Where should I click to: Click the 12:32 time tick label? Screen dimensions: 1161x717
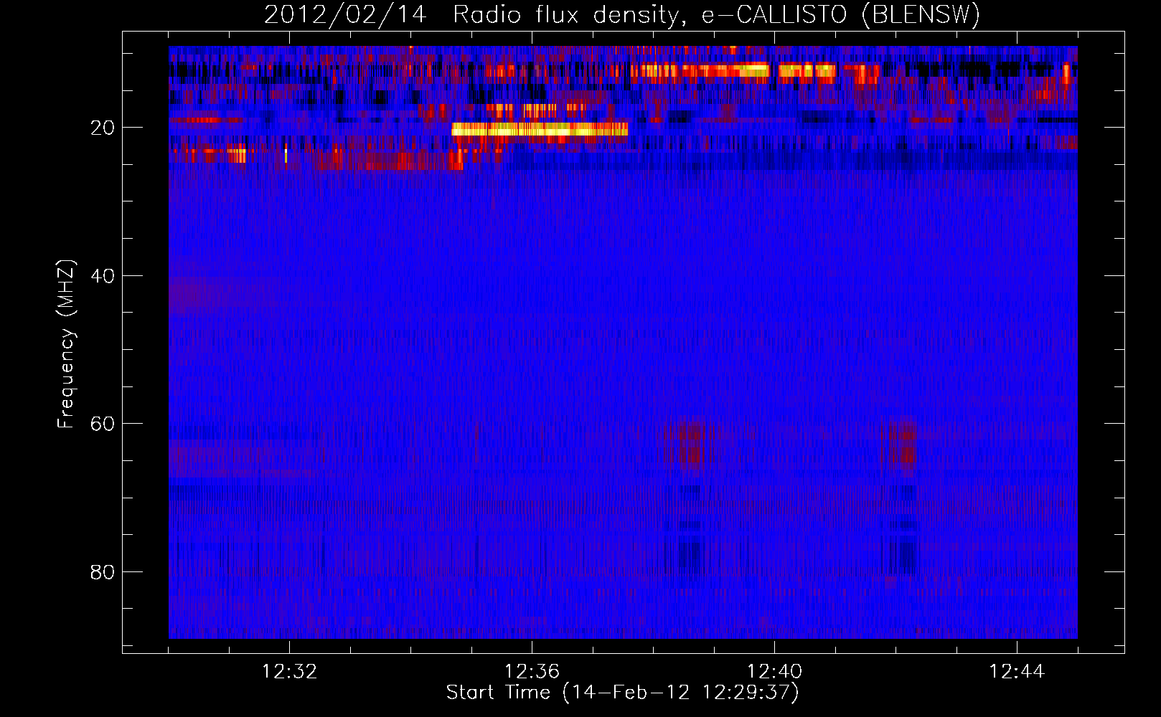pos(289,672)
